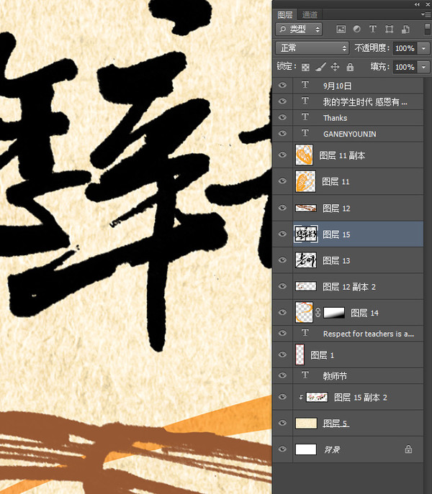Image resolution: width=432 pixels, height=494 pixels.
Task: Hide 图层 12 layer
Action: tap(282, 208)
